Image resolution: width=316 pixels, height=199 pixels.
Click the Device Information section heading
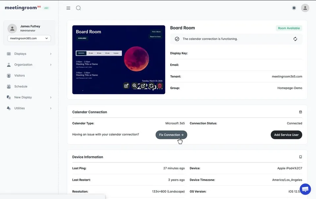(88, 157)
